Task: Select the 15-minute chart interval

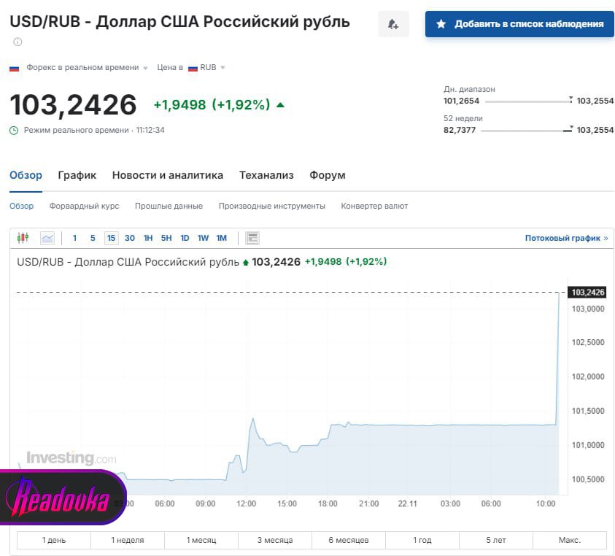Action: point(111,238)
